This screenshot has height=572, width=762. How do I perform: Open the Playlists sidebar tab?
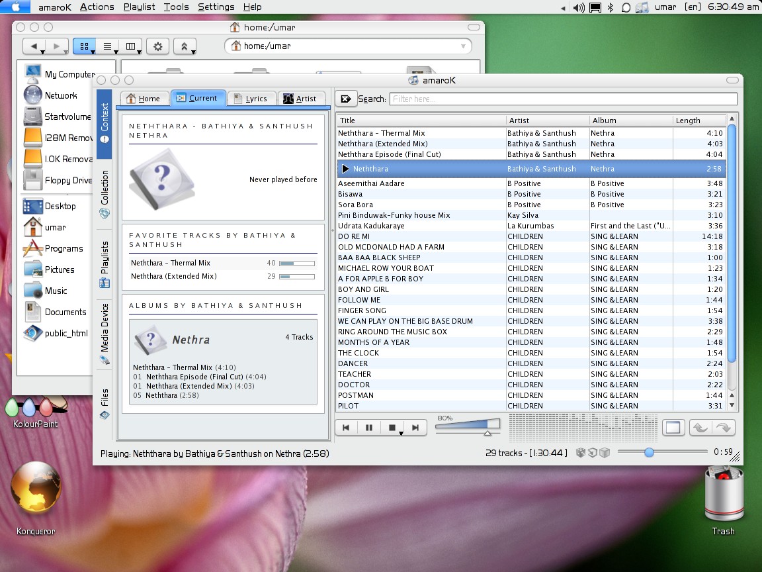(x=104, y=263)
